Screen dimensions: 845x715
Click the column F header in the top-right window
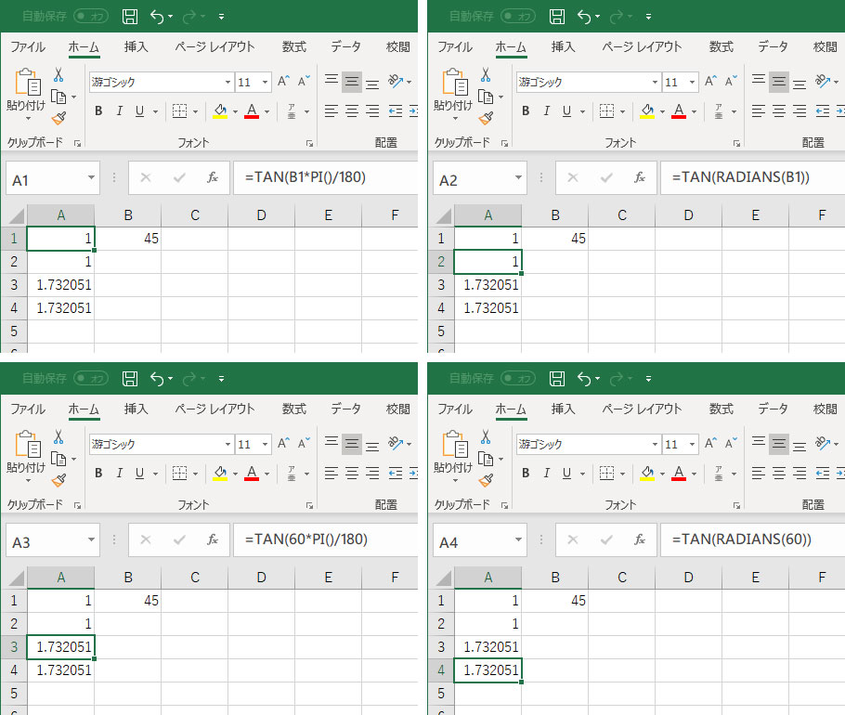[822, 215]
